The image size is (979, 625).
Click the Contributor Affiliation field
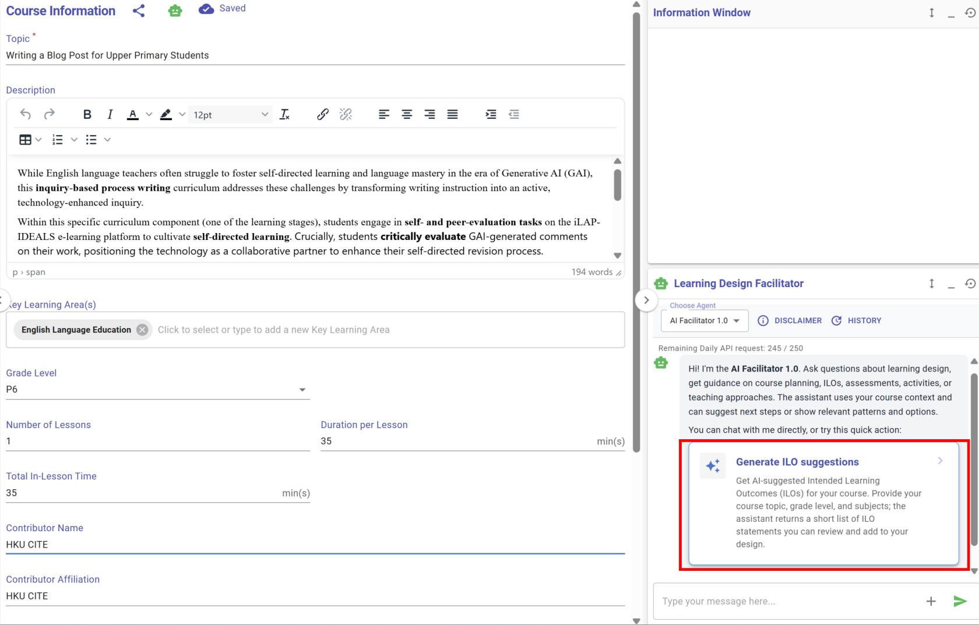(315, 596)
